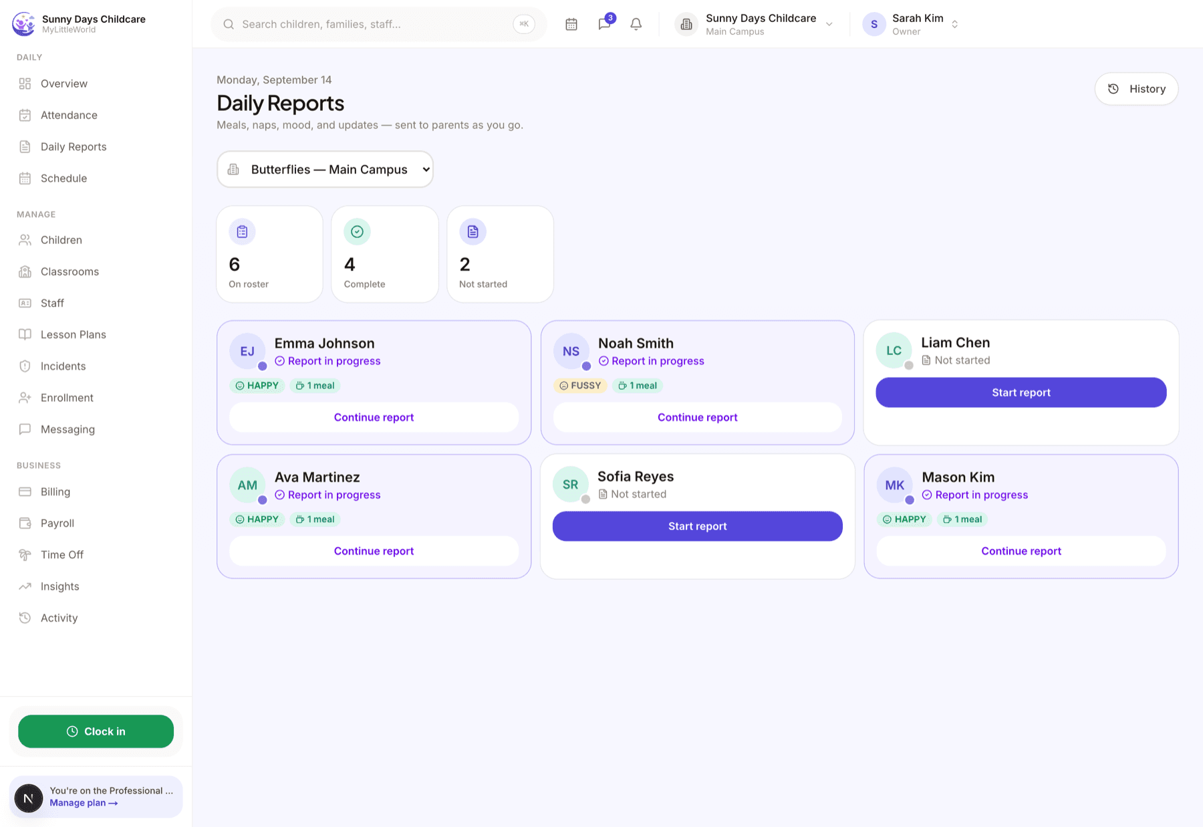Click Emma Johnson's EJ avatar
The width and height of the screenshot is (1203, 827).
pos(247,351)
